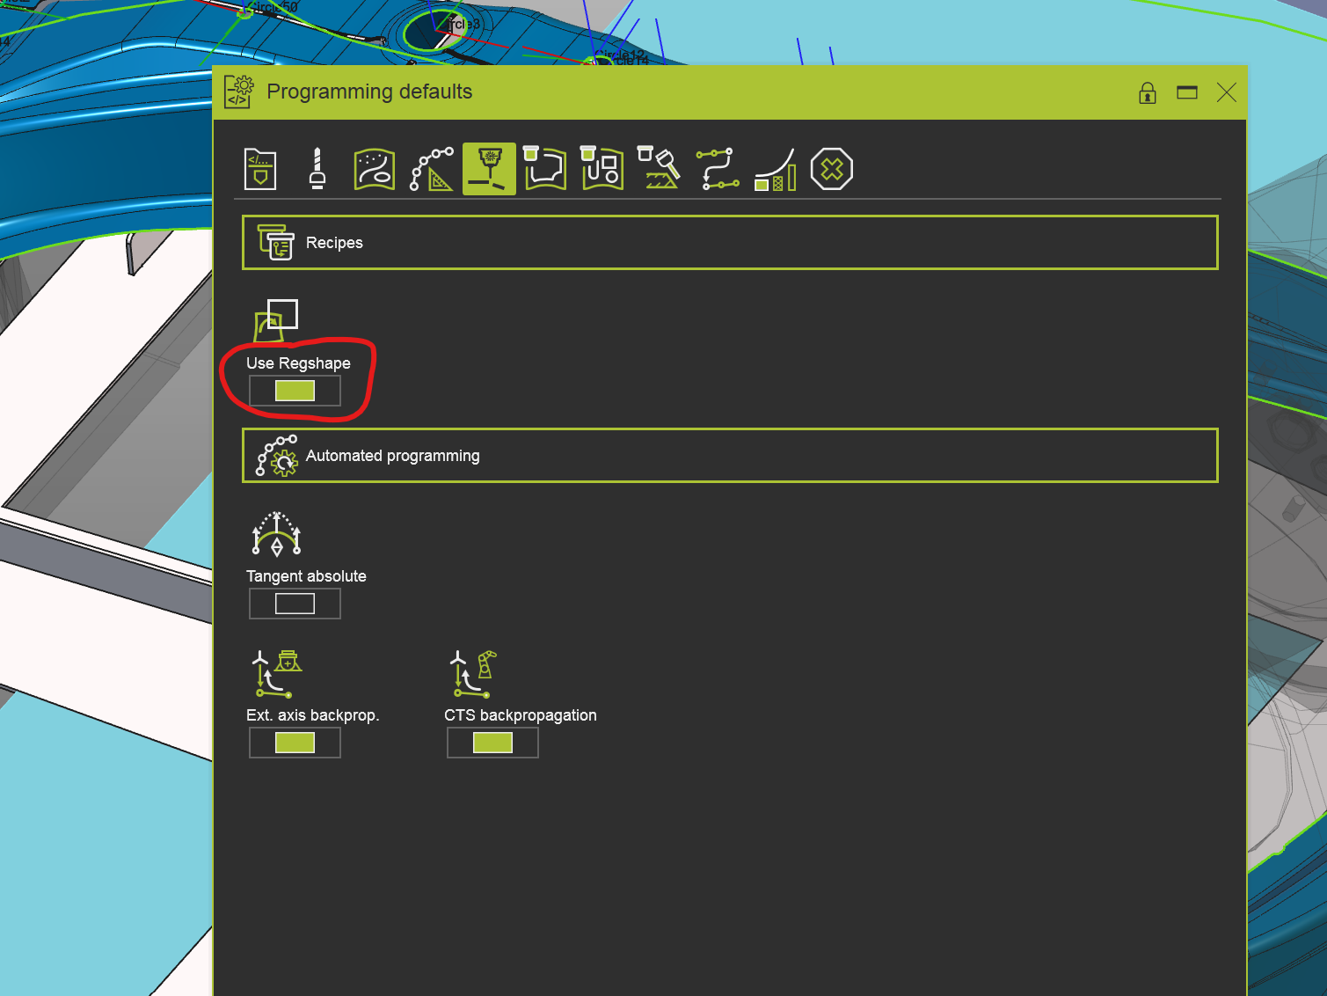Disable the Use Regshape toggle
The height and width of the screenshot is (996, 1327).
tap(295, 391)
